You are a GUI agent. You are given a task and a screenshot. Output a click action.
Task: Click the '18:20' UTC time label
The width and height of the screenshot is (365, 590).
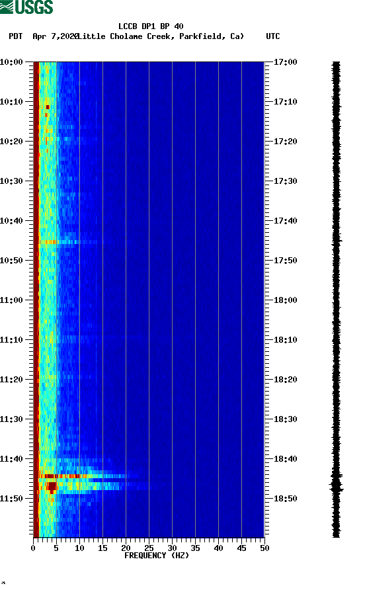coord(285,379)
